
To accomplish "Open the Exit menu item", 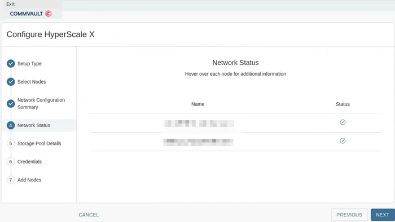I will [x=11, y=4].
